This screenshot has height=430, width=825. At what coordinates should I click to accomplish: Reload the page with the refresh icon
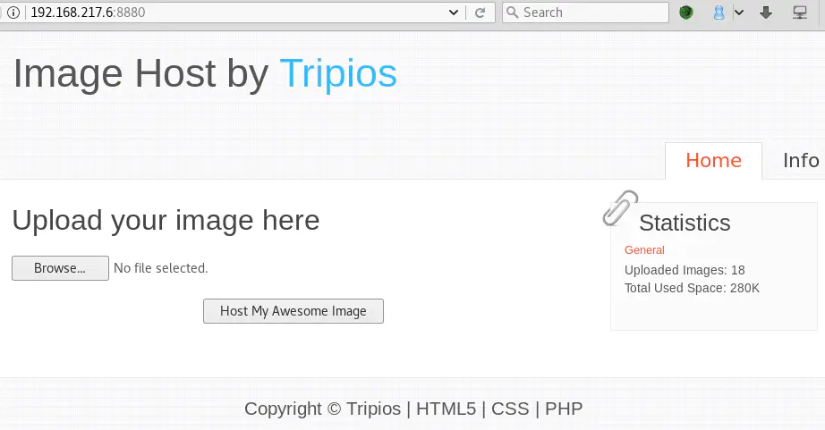480,13
